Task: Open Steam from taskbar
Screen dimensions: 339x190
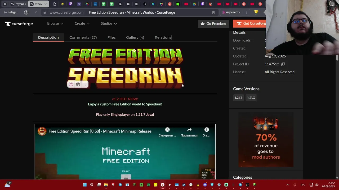Action: [x=184, y=185]
